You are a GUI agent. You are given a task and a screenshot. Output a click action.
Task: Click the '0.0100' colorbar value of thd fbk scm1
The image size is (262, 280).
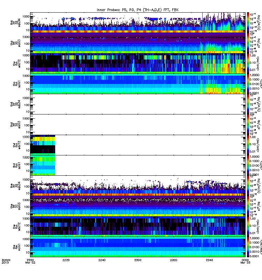click(254, 166)
